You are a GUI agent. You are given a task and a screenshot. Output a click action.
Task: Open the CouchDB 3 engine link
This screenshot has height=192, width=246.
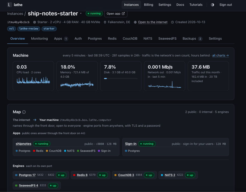click(x=126, y=175)
